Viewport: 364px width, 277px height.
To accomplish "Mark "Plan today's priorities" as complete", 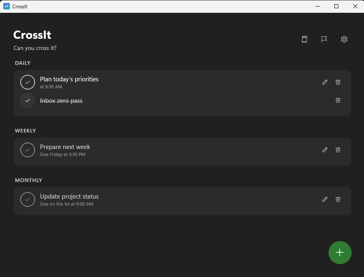I will pyautogui.click(x=28, y=82).
